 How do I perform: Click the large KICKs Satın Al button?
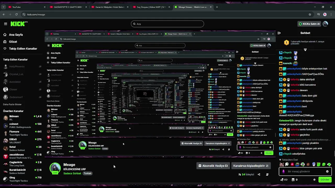[310, 24]
